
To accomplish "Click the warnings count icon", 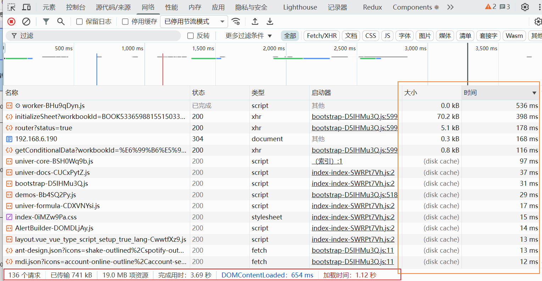I will tap(491, 7).
